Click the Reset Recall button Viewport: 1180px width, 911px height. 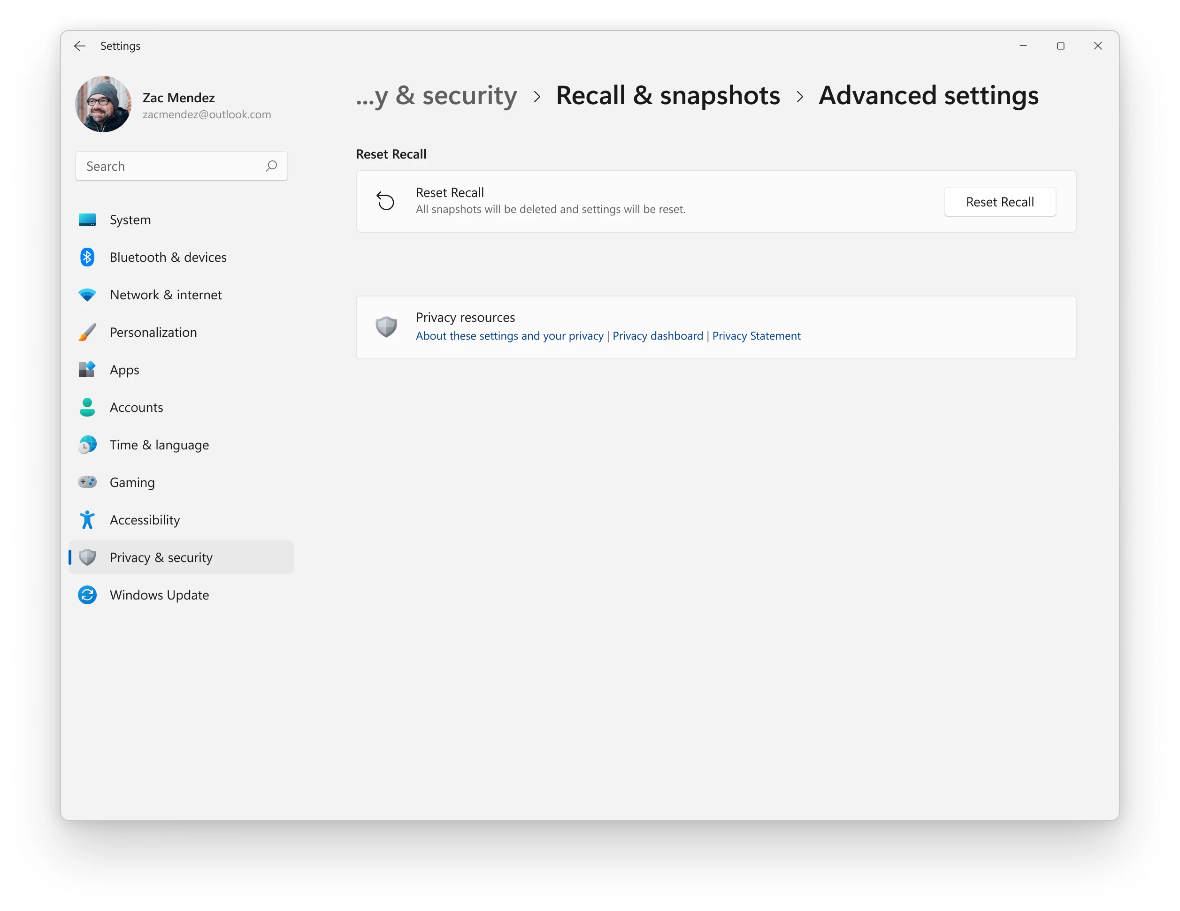click(1000, 202)
